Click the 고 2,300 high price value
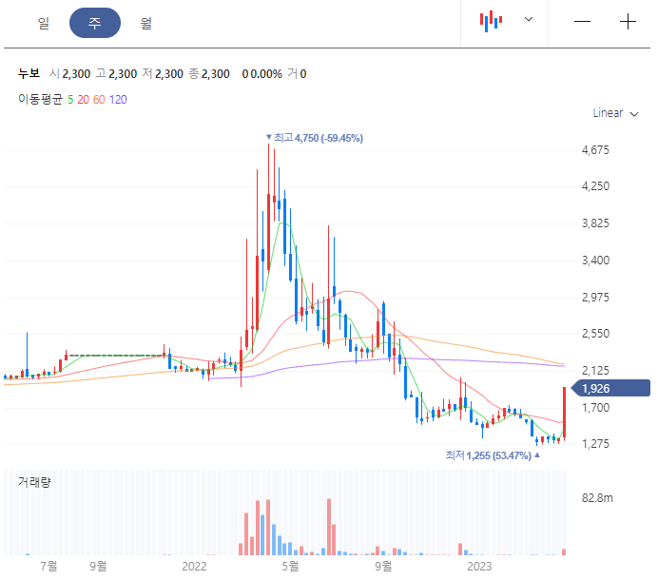Viewport: 658px width, 580px height. (116, 74)
